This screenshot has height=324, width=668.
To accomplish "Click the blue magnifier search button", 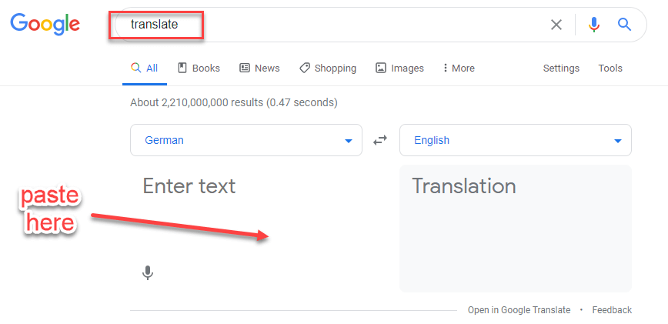I will point(624,25).
